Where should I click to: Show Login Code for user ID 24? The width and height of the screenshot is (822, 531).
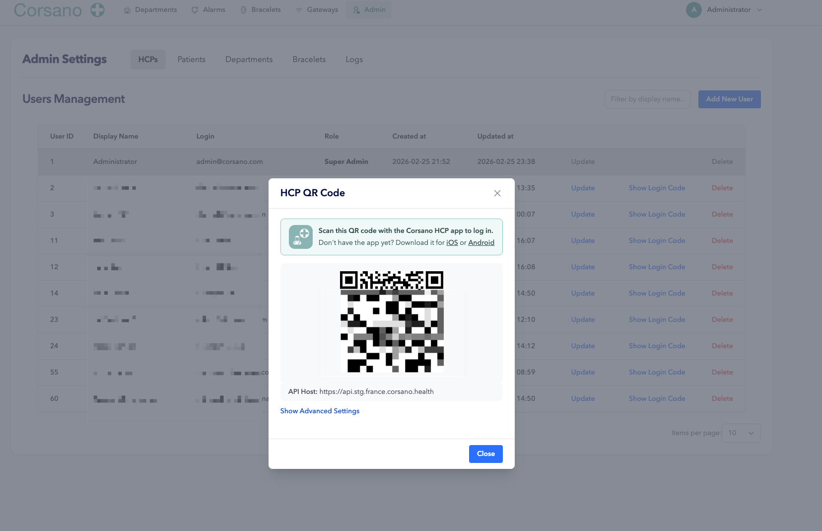click(x=657, y=346)
